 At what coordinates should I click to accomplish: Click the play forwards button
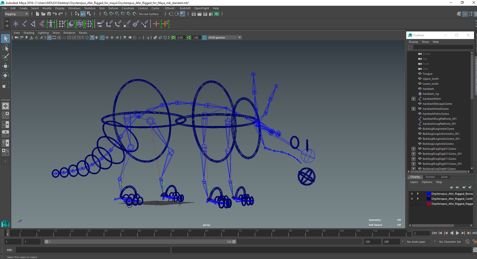point(457,233)
